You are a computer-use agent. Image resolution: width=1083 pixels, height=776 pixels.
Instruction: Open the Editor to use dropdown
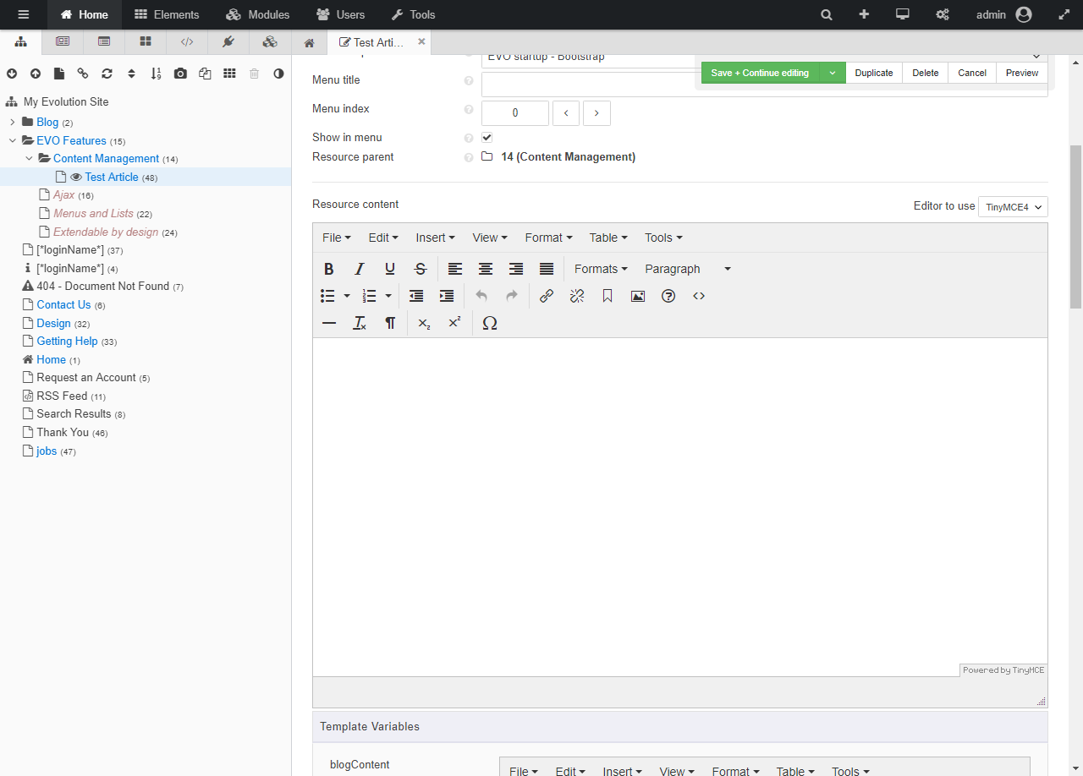pyautogui.click(x=1013, y=206)
